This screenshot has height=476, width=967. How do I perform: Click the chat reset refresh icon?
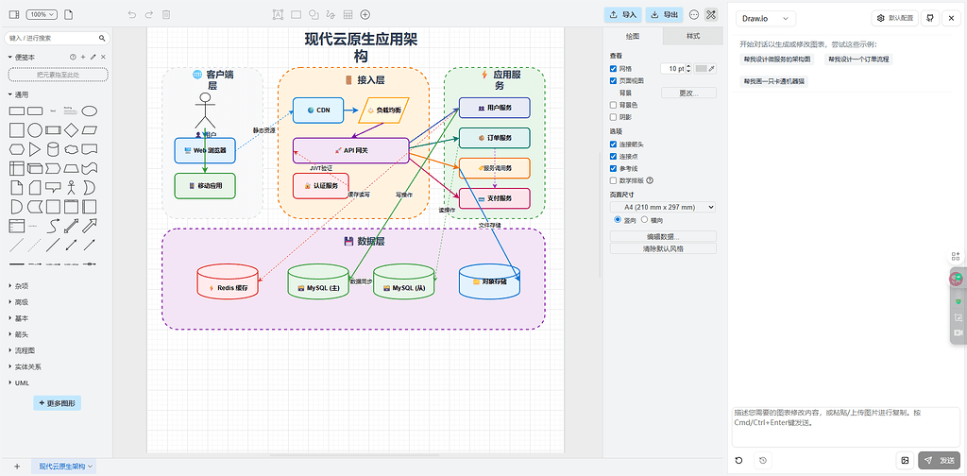(739, 460)
